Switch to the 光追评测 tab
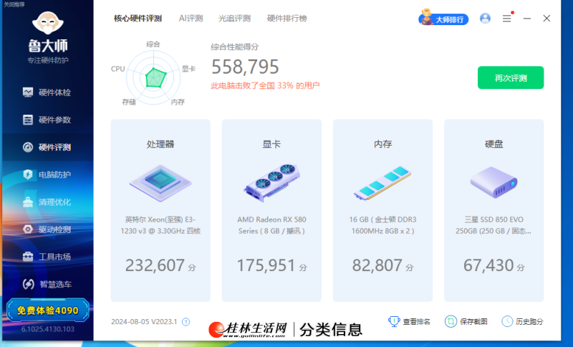This screenshot has width=573, height=347. tap(234, 19)
